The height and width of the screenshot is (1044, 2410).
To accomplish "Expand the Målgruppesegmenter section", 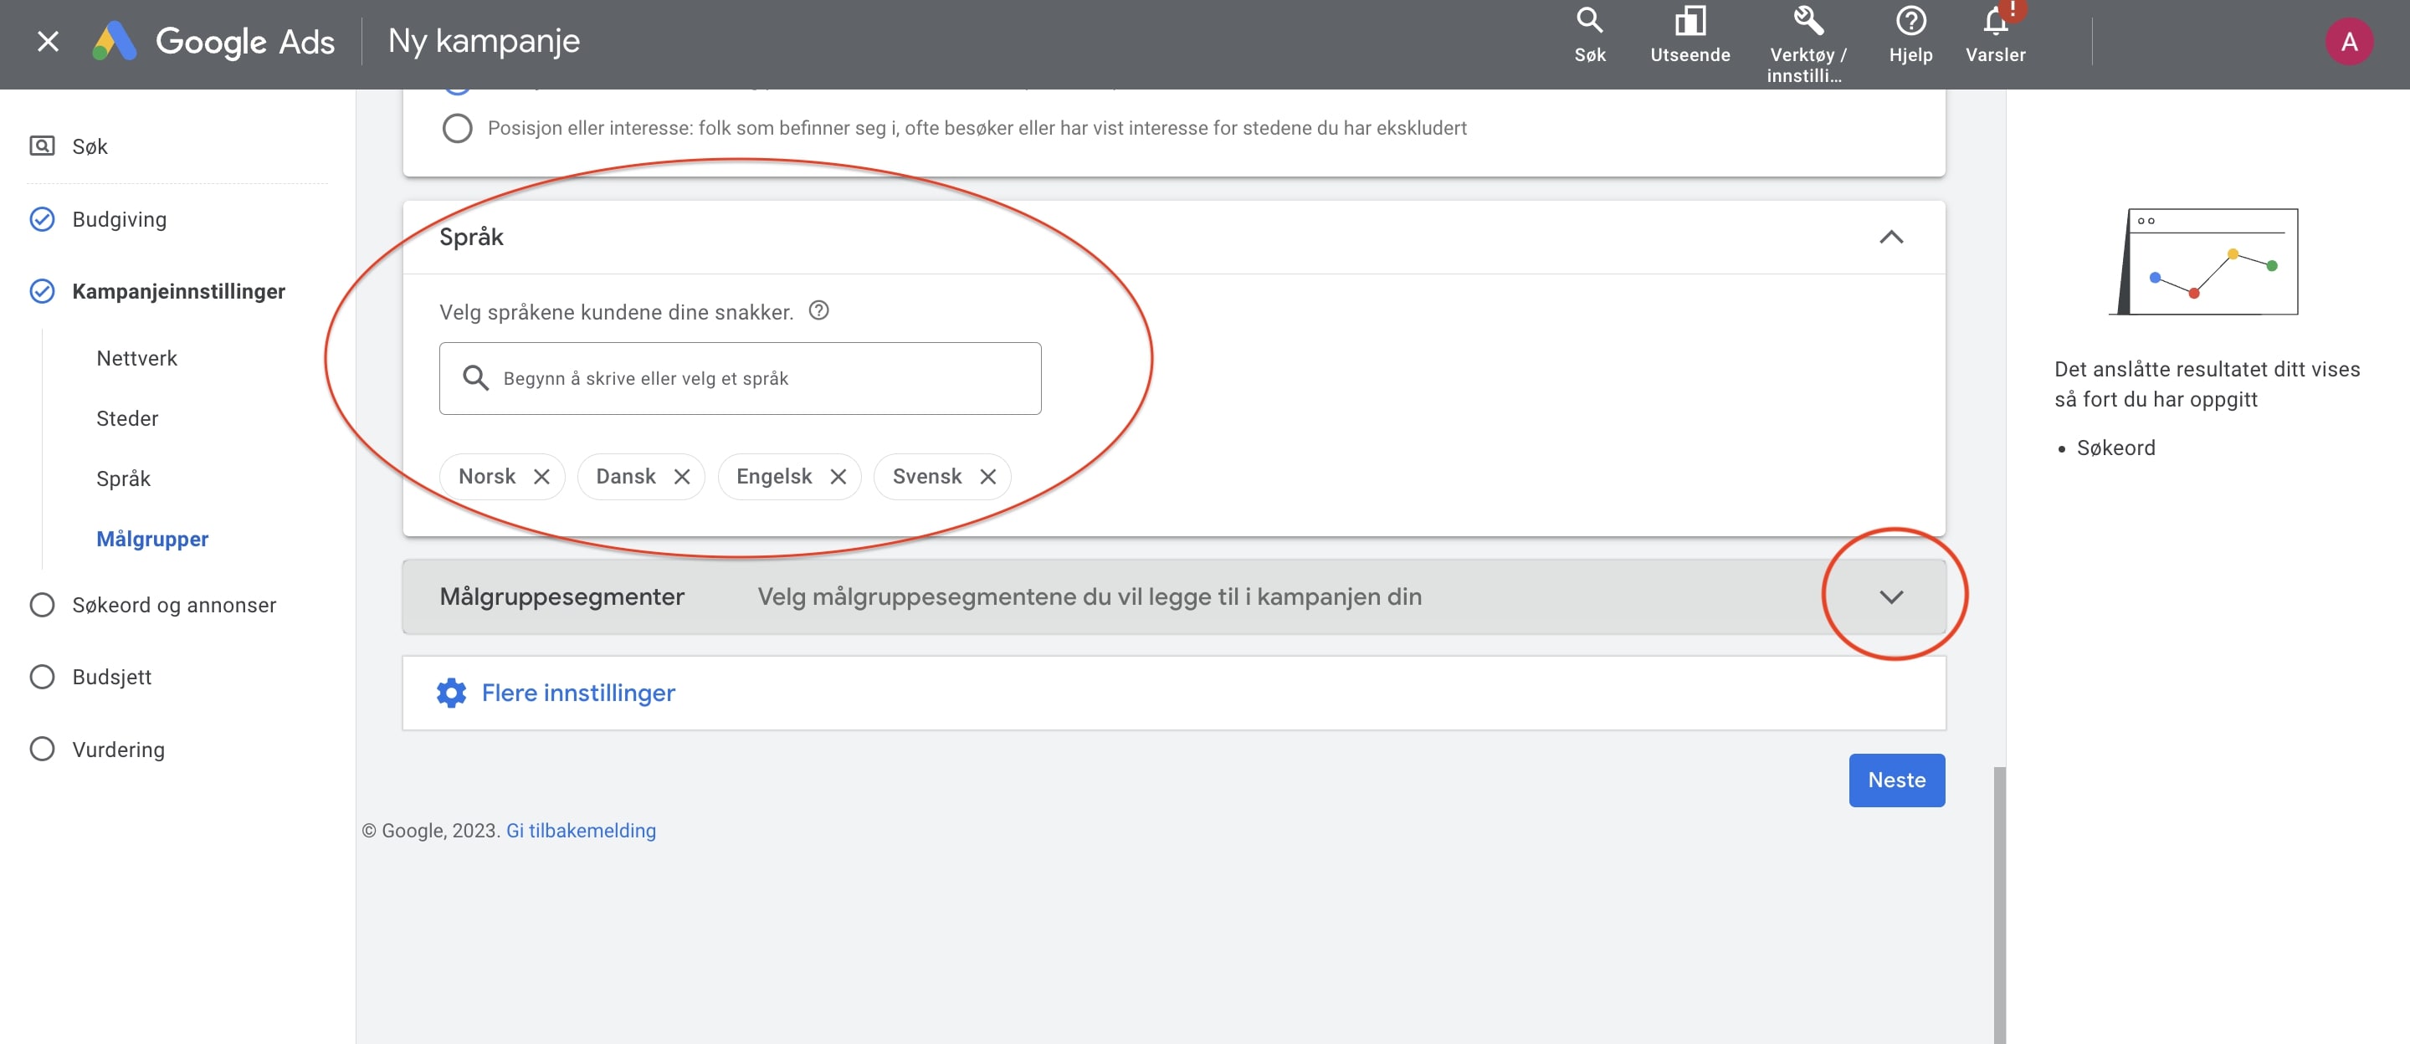I will (1891, 596).
